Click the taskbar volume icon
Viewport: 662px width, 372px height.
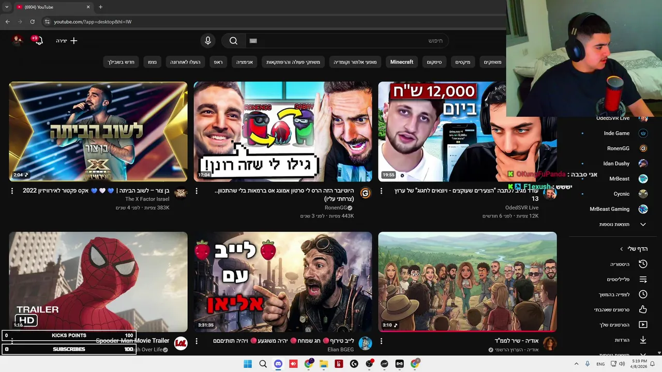[x=622, y=364]
